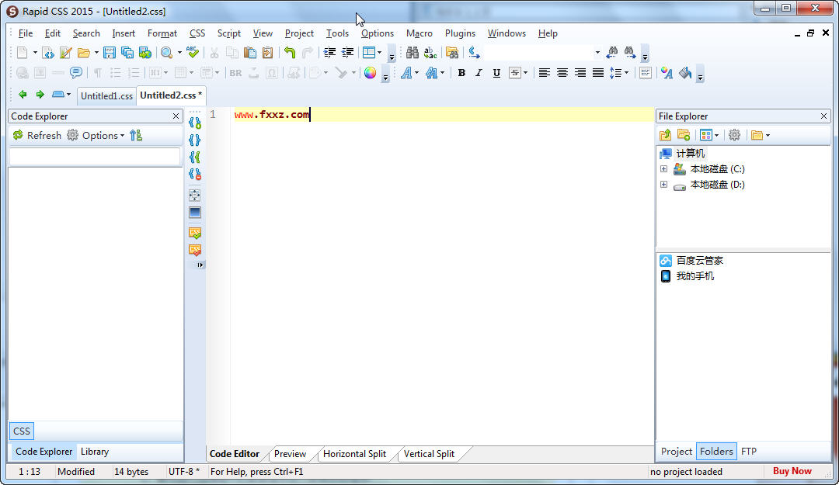839x485 pixels.
Task: Toggle Bold formatting
Action: click(x=461, y=73)
